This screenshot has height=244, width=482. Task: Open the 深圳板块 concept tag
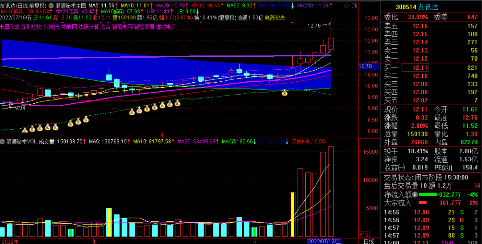(x=32, y=27)
